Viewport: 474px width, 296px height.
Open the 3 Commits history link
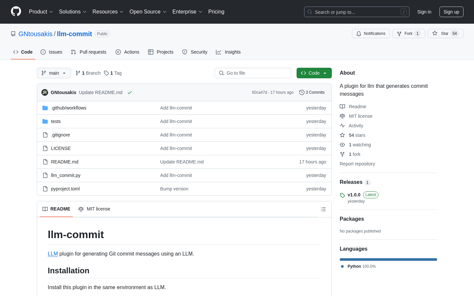[312, 92]
